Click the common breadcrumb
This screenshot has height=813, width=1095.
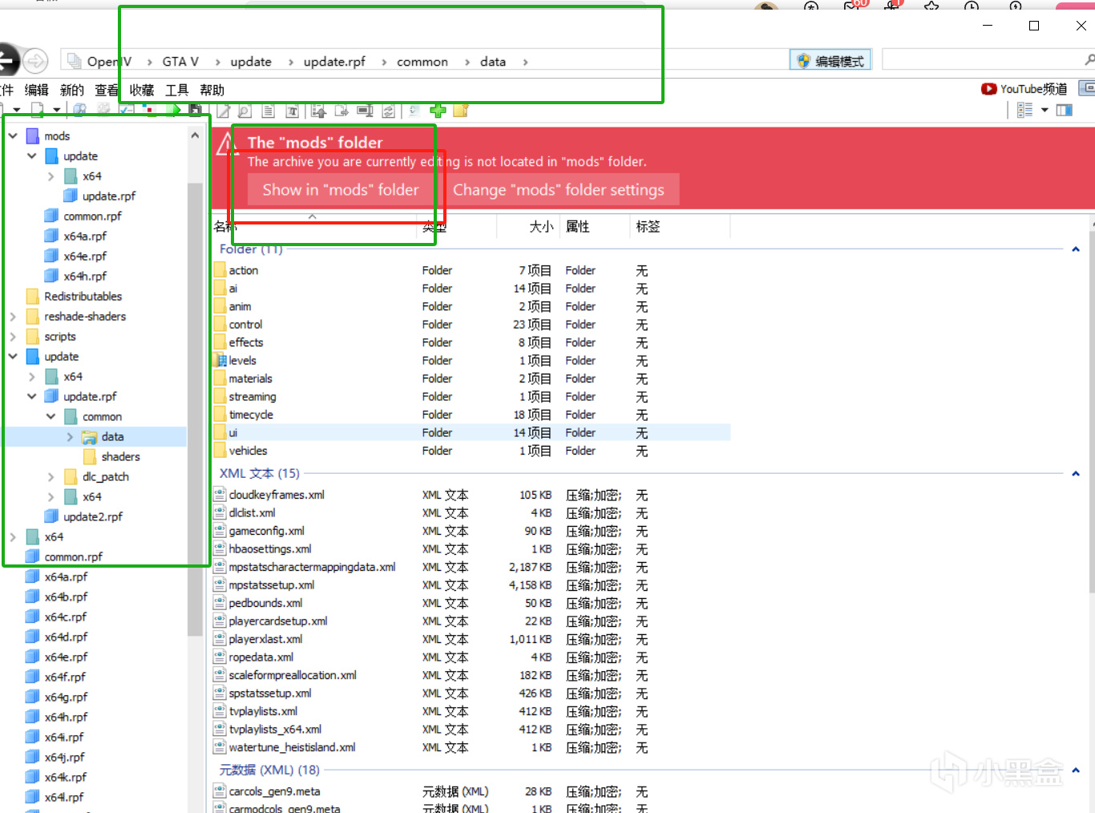422,62
